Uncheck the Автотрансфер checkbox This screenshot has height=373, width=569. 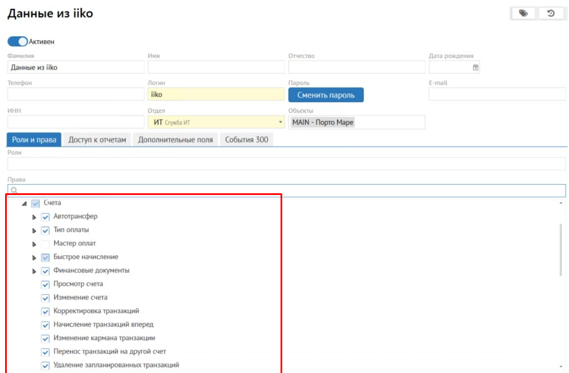click(45, 217)
